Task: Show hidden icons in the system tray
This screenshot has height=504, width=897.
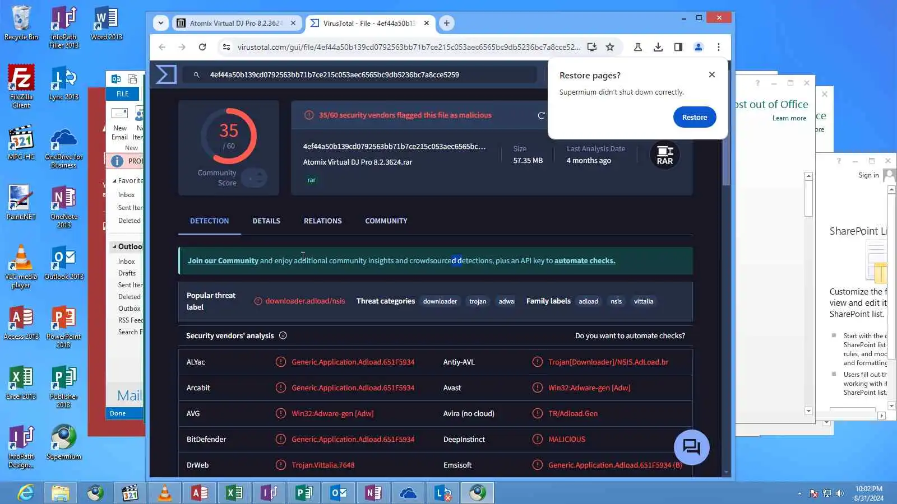Action: coord(799,493)
